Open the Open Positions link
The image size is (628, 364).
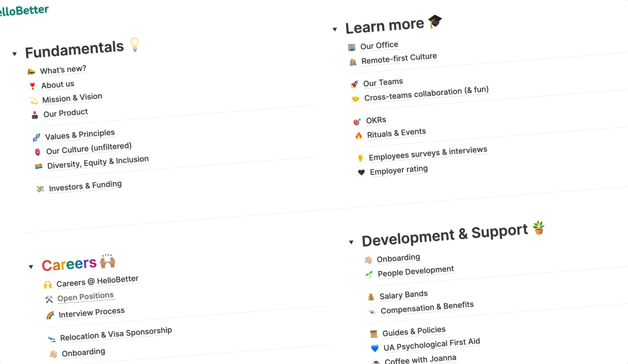click(x=85, y=297)
